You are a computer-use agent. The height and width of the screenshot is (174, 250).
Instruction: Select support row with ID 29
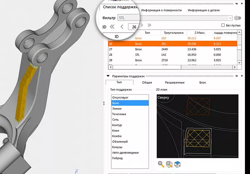coord(173,60)
